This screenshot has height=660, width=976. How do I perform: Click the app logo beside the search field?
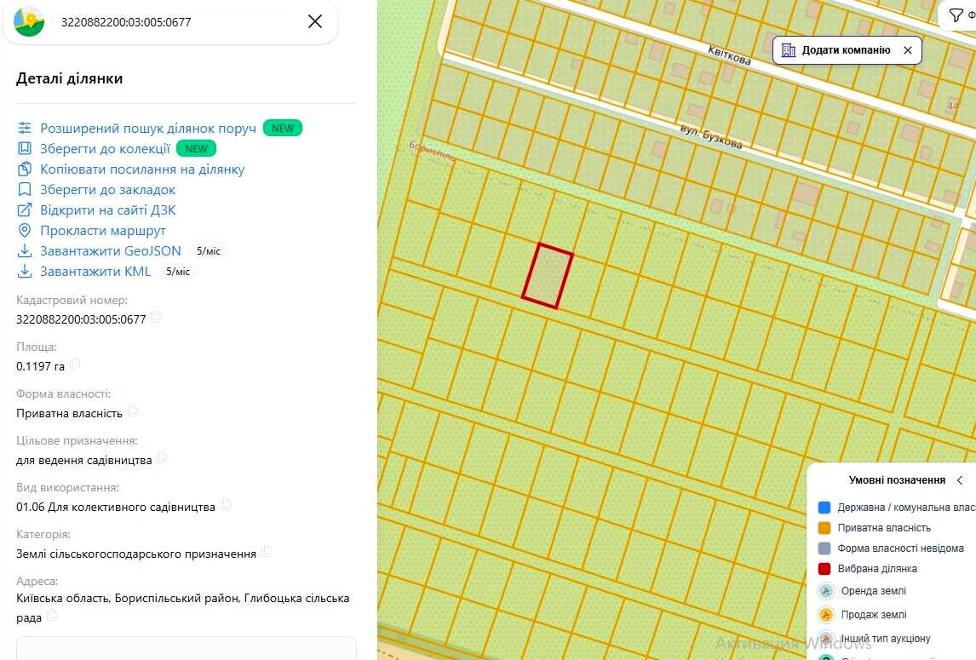click(29, 22)
